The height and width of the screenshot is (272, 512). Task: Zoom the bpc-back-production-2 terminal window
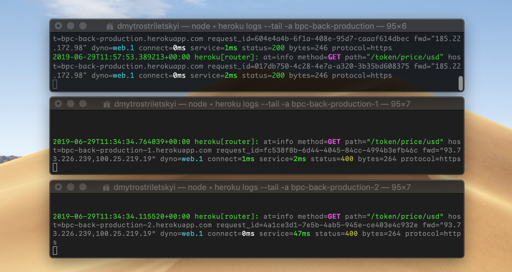point(83,187)
